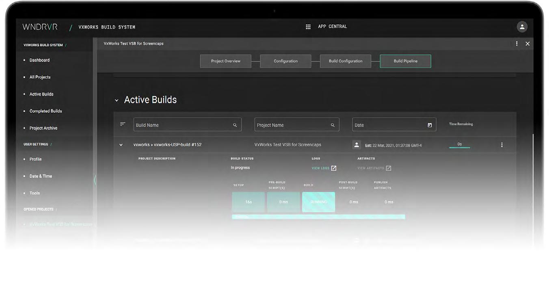The image size is (549, 283).
Task: Click the user icon beside build estimate date
Action: (x=357, y=145)
